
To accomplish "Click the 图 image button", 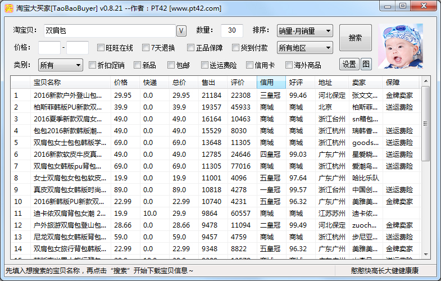I will [x=366, y=65].
